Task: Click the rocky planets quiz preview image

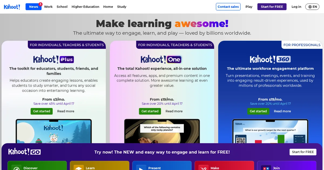Action: coord(162,131)
